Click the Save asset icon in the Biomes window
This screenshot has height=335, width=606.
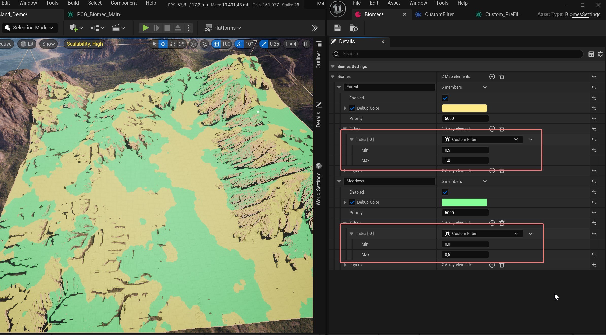(337, 28)
